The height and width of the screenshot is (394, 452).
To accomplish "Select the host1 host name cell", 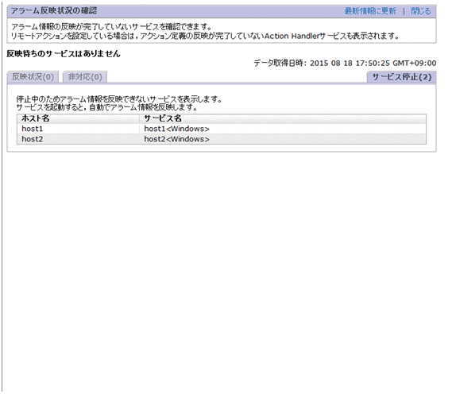I will 78,129.
